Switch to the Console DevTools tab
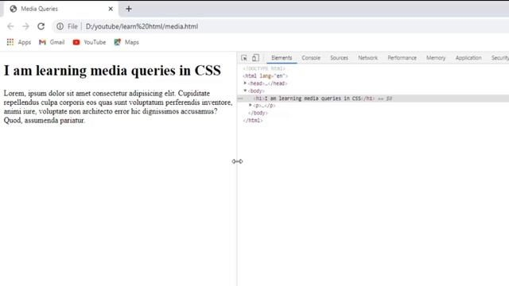 [x=311, y=58]
